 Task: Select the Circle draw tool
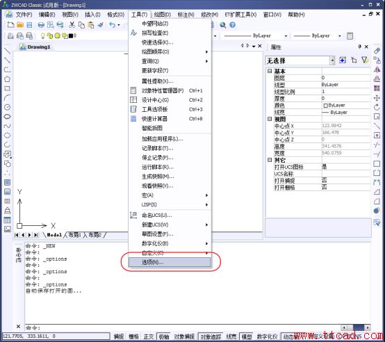(x=8, y=107)
